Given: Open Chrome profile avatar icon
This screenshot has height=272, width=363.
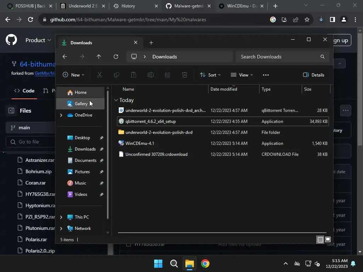Looking at the screenshot, I should pyautogui.click(x=344, y=20).
